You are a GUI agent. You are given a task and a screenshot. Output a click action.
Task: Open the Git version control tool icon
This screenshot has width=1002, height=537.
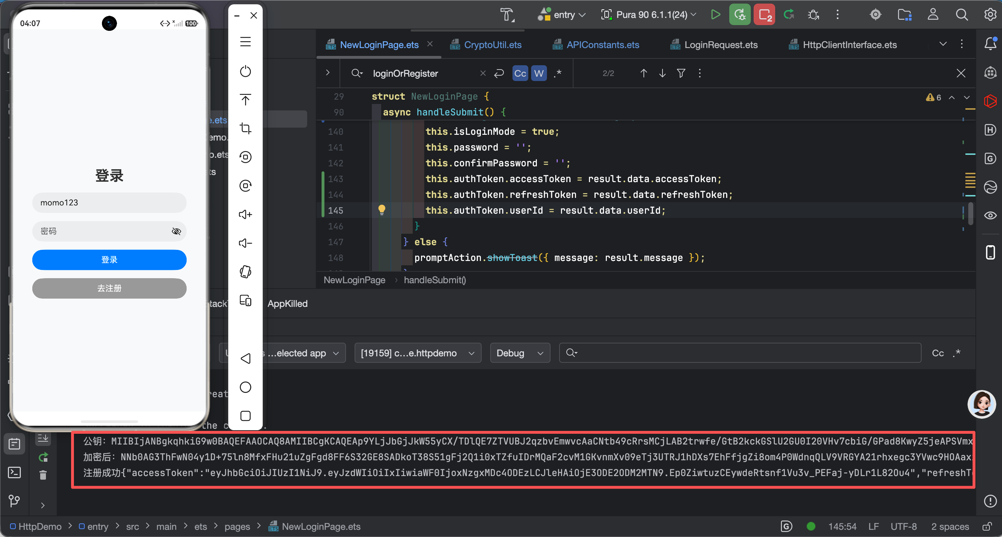click(x=14, y=501)
